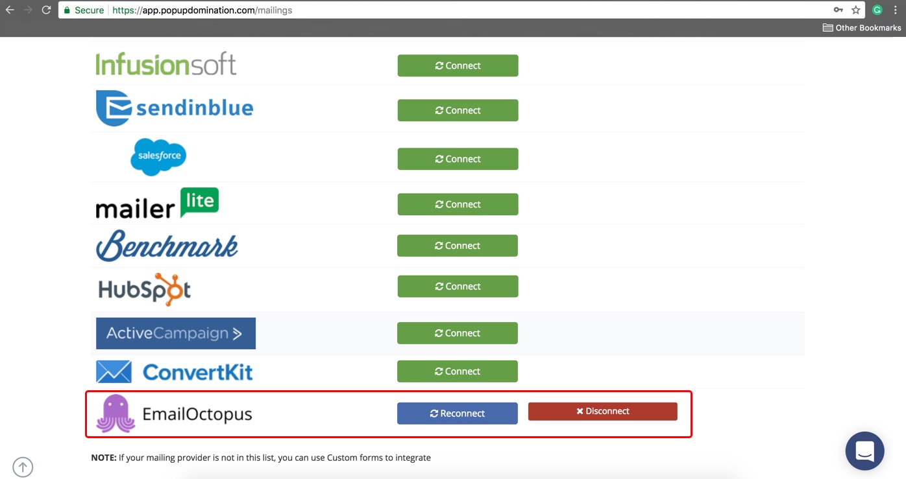Connect the Infusionsoft integration
Screen dimensions: 906x479
pos(458,65)
